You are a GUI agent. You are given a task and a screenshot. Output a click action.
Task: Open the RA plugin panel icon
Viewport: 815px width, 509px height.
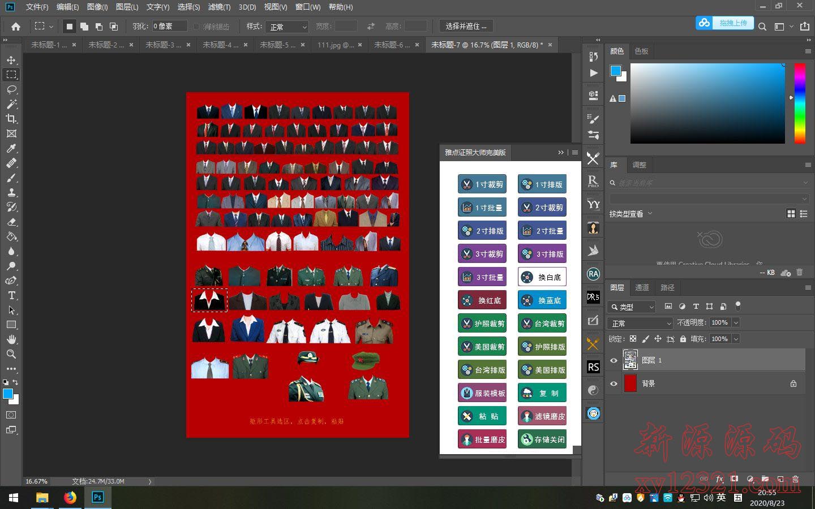click(593, 274)
